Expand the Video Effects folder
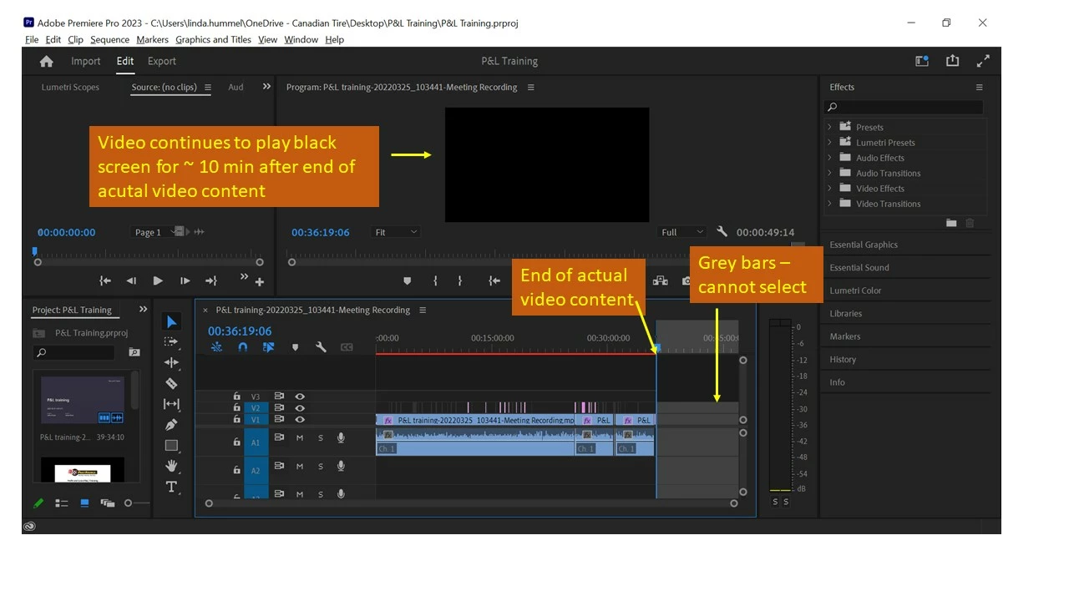This screenshot has height=601, width=1069. pyautogui.click(x=829, y=188)
